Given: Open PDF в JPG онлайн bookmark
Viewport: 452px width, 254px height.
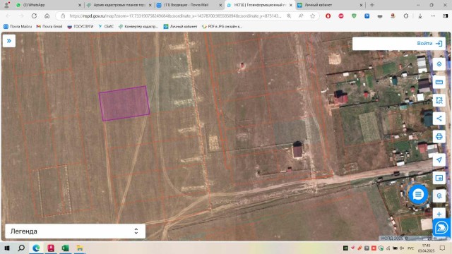Looking at the screenshot, I should point(222,27).
